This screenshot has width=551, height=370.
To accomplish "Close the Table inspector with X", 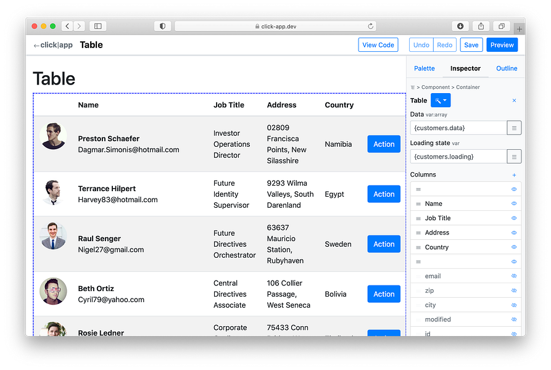I will (514, 101).
